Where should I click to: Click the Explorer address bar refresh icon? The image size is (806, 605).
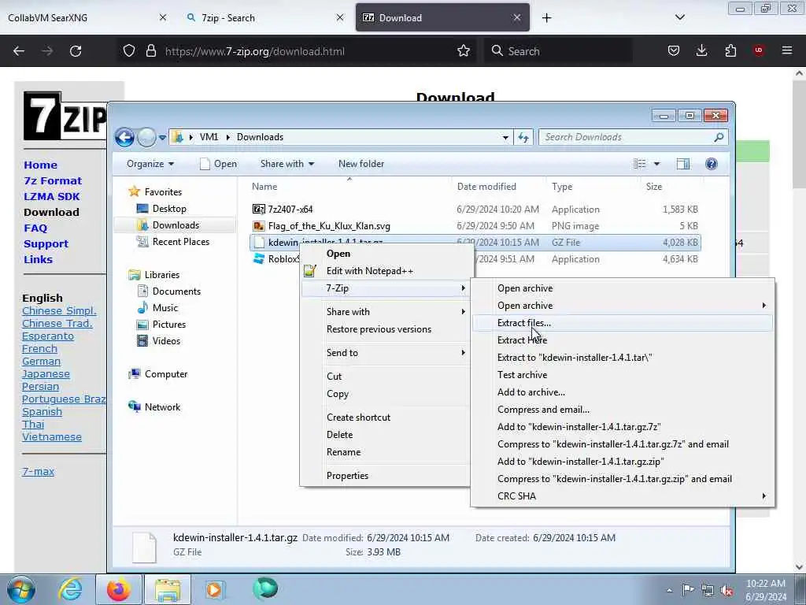tap(523, 137)
